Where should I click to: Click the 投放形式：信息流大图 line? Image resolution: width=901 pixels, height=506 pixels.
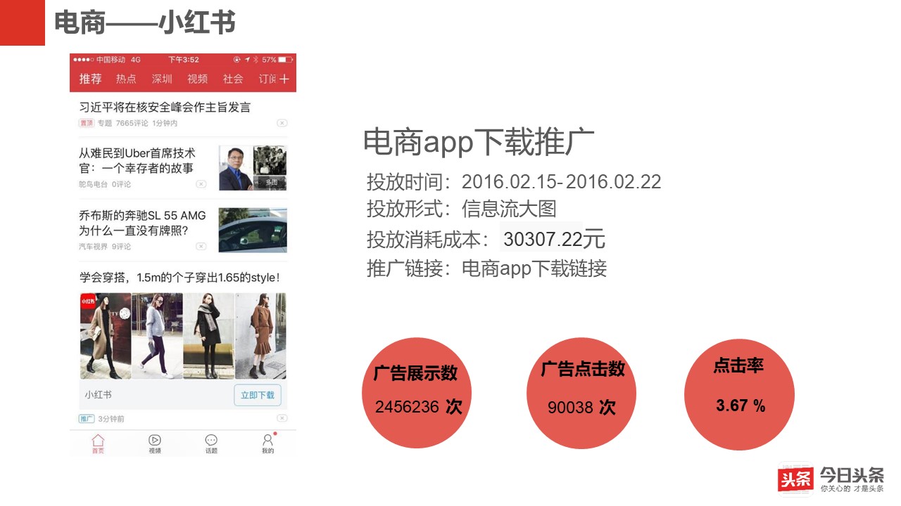click(x=462, y=209)
